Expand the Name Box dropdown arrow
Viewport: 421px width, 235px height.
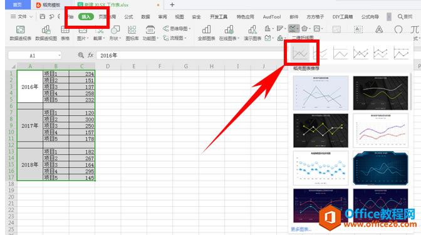point(59,56)
